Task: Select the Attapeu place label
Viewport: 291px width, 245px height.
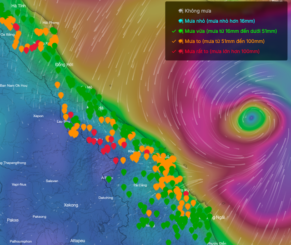Action: pyautogui.click(x=78, y=240)
